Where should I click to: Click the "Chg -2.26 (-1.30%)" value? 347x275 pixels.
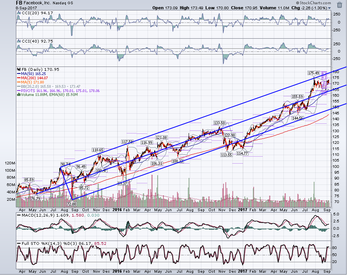point(309,8)
